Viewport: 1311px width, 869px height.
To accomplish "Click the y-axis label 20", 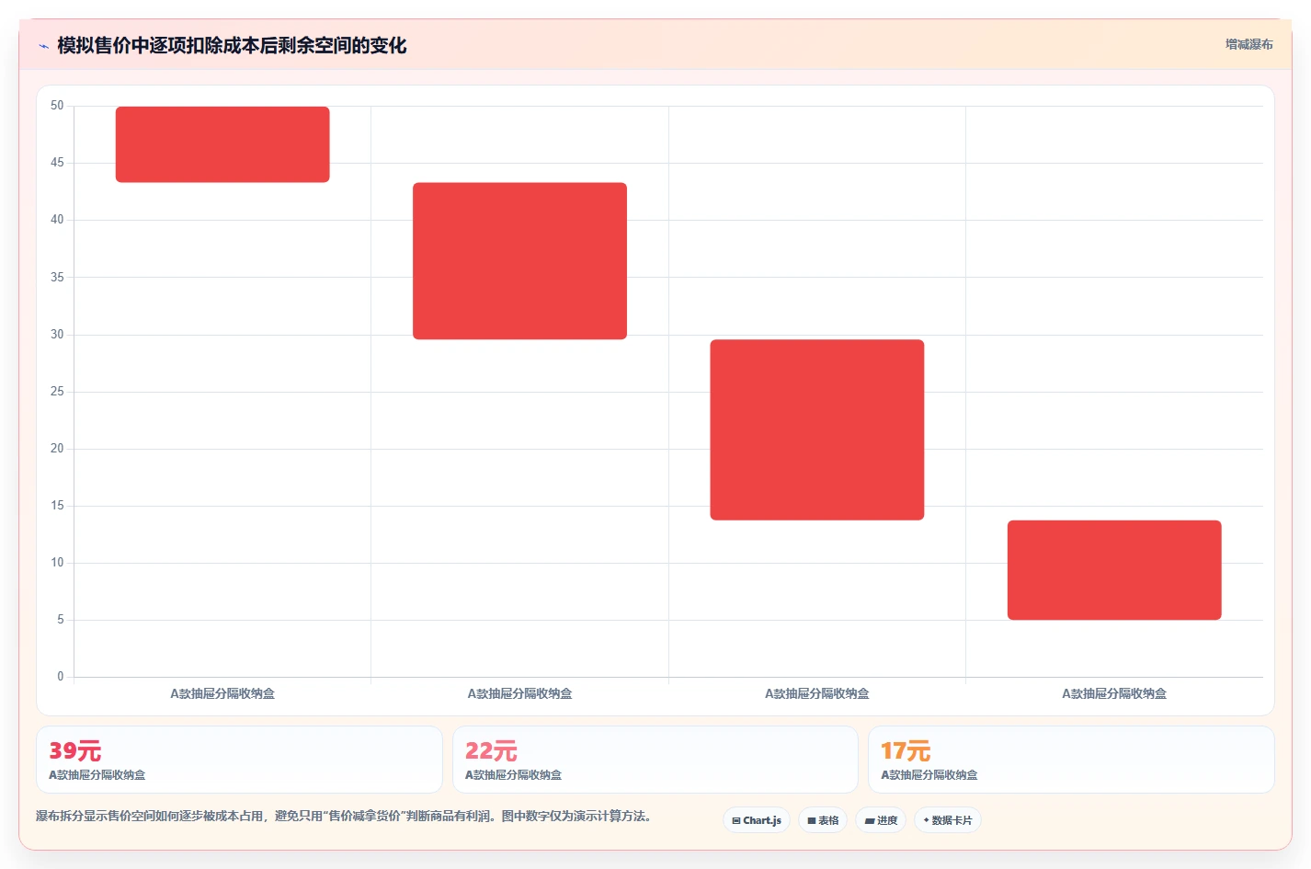I will [x=57, y=449].
